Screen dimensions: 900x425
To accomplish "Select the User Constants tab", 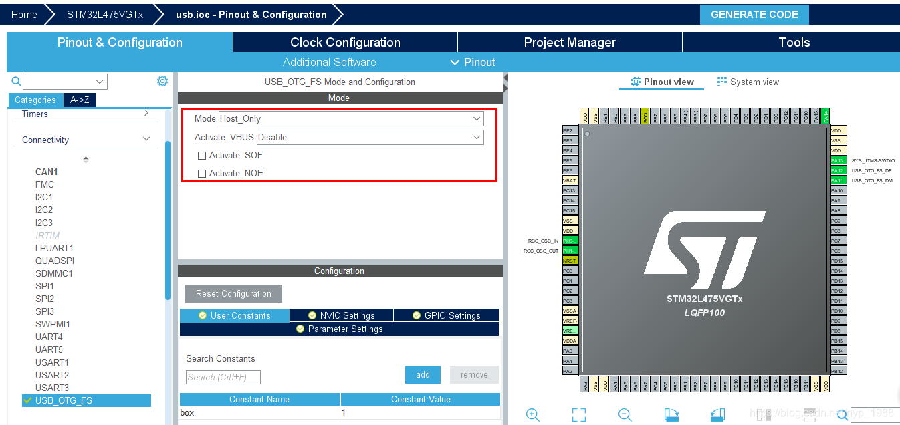I will [x=235, y=315].
